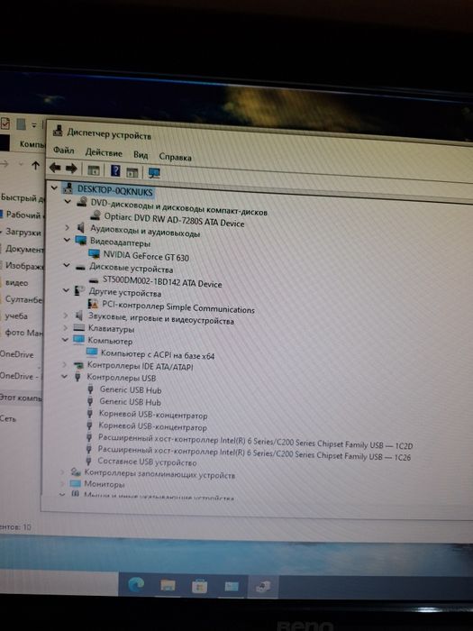Expand Аудиовходы и аудиовыходы category
This screenshot has width=473, height=631.
tap(68, 227)
